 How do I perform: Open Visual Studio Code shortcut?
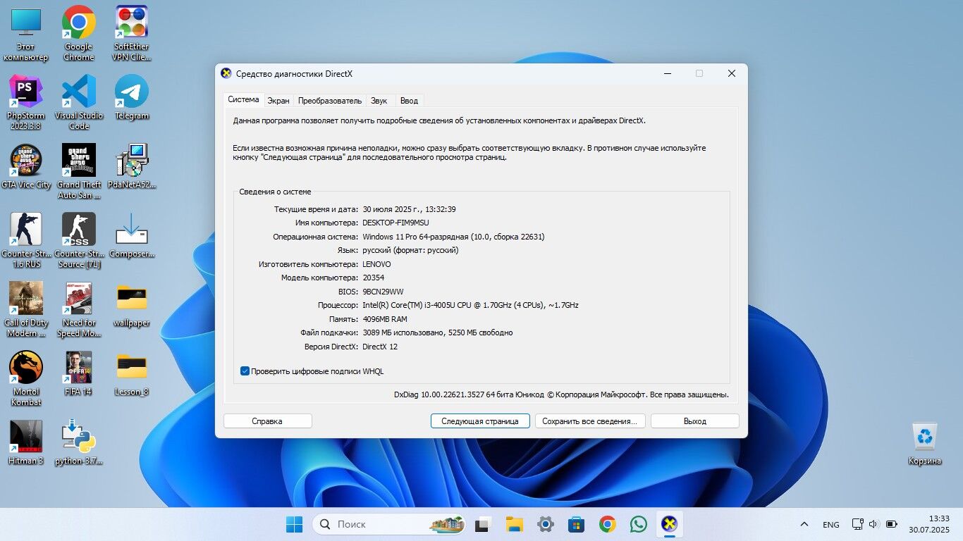[x=79, y=102]
